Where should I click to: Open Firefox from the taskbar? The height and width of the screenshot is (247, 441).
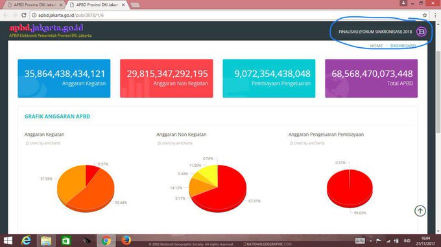tap(126, 241)
